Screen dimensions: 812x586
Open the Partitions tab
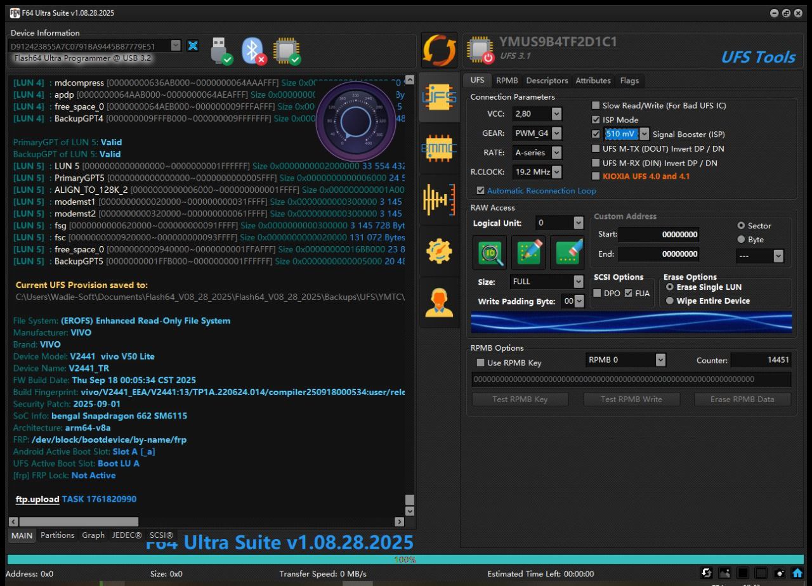57,535
